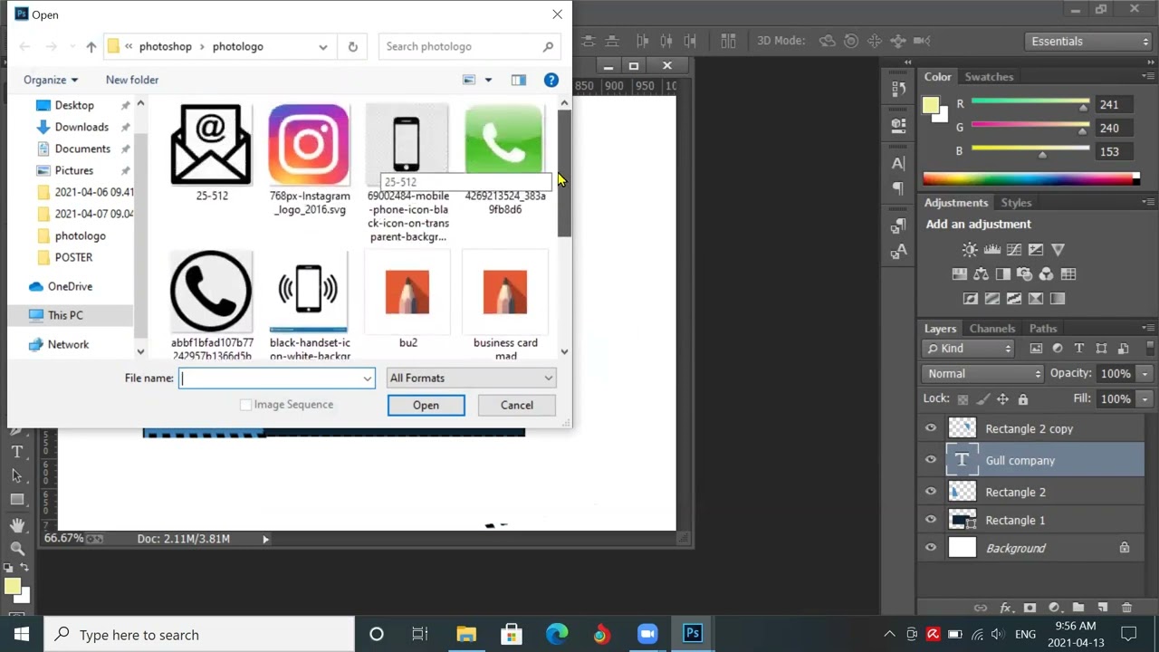
Task: Open the Essentials workspace dropdown
Action: point(1088,41)
